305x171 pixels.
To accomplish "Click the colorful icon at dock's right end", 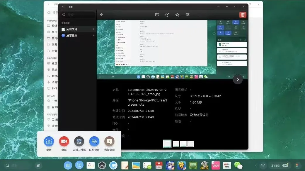I will (297, 165).
